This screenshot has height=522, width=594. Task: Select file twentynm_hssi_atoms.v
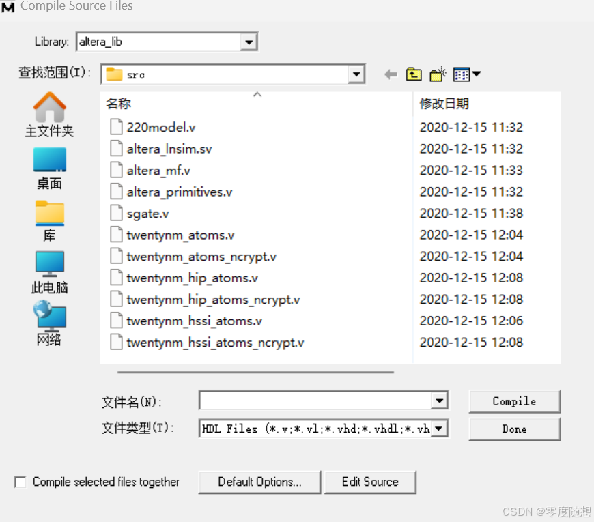tap(195, 321)
